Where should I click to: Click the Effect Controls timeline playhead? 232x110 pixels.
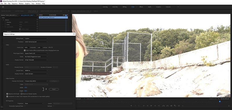[x=66, y=15]
